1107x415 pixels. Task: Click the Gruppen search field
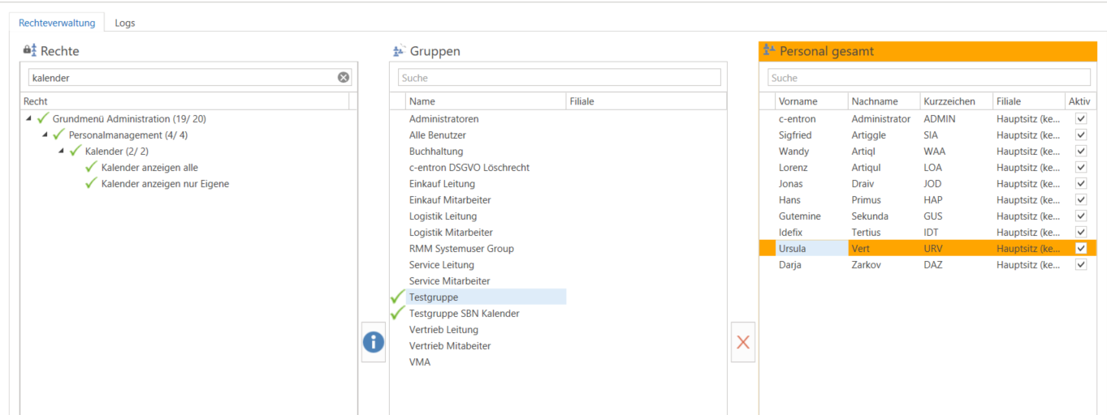click(x=559, y=78)
